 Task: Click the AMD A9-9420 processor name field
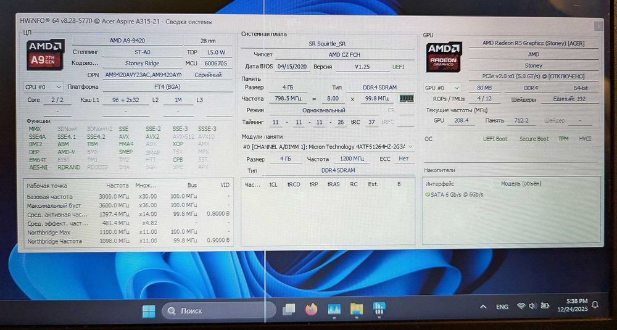tap(129, 41)
